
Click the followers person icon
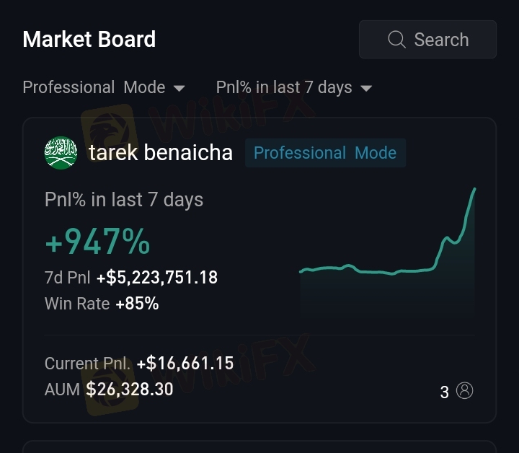[465, 391]
